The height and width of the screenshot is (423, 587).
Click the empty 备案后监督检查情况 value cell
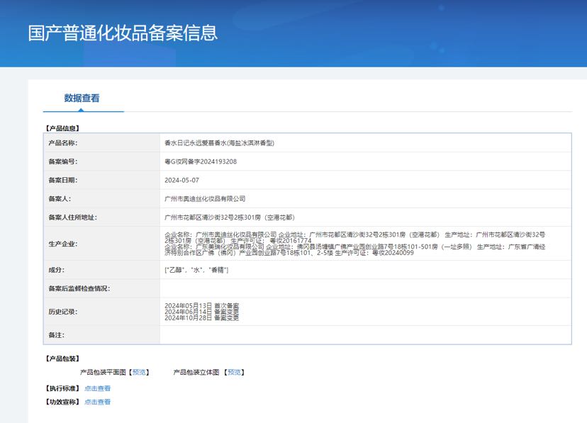[365, 288]
